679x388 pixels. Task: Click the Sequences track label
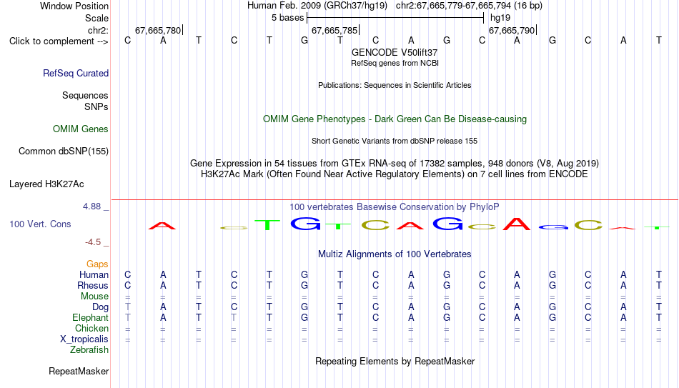[85, 95]
